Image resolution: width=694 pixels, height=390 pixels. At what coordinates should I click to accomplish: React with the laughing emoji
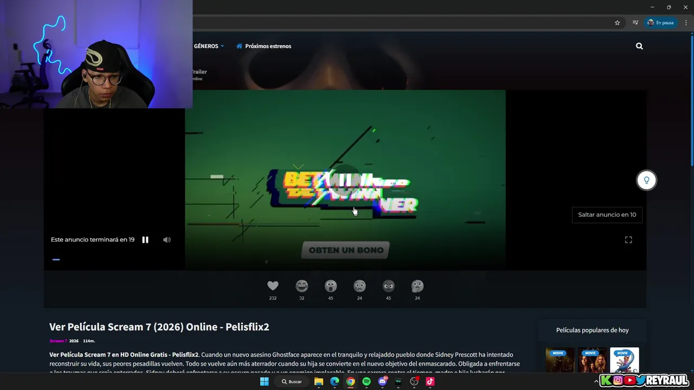302,285
